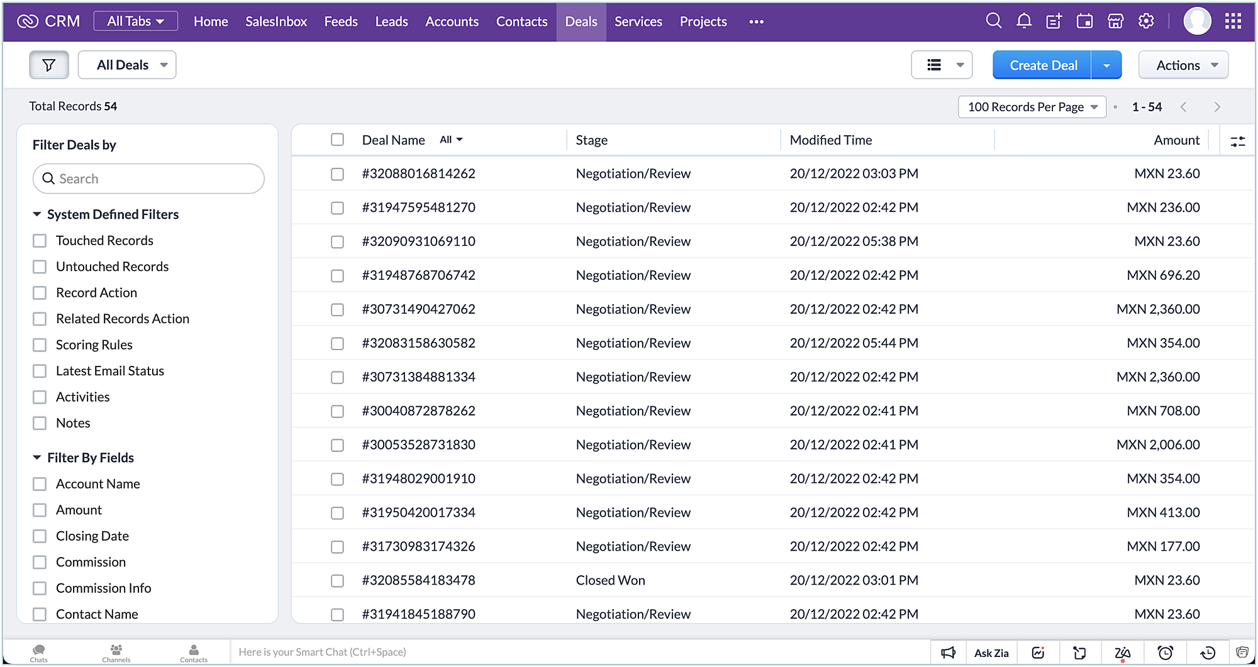
Task: Collapse System Defined Filters section
Action: coord(37,214)
